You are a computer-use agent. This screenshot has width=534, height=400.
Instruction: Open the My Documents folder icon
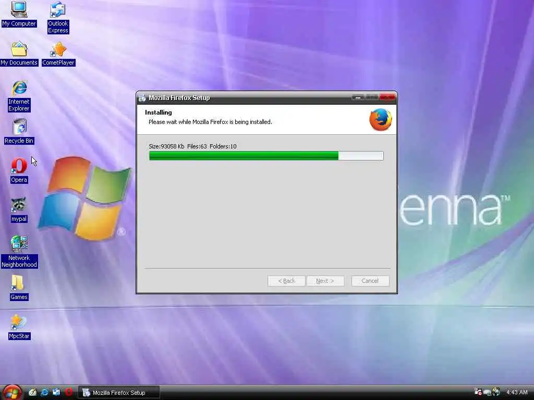click(x=19, y=53)
